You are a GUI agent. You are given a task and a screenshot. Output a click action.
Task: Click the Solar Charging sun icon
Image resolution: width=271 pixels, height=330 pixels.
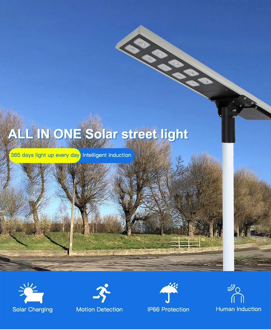31,293
